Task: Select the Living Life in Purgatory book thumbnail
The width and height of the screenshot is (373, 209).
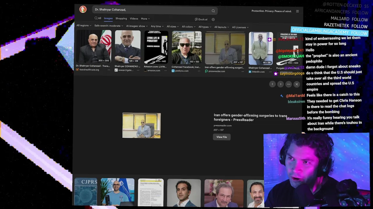Action: pyautogui.click(x=156, y=47)
